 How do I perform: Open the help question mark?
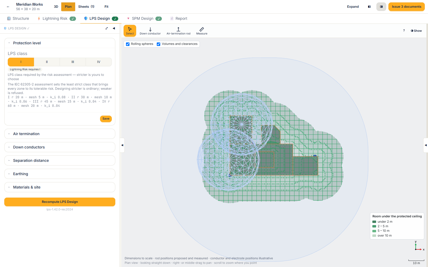point(404,31)
